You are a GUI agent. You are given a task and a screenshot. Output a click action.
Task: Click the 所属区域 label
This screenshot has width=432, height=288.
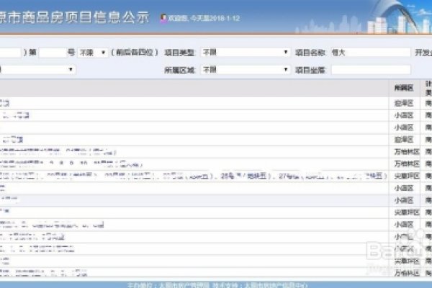(179, 70)
